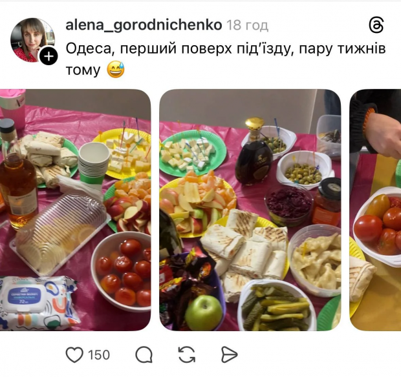This screenshot has height=377, width=401.
Task: Open second photo with green apple
Action: [250, 210]
